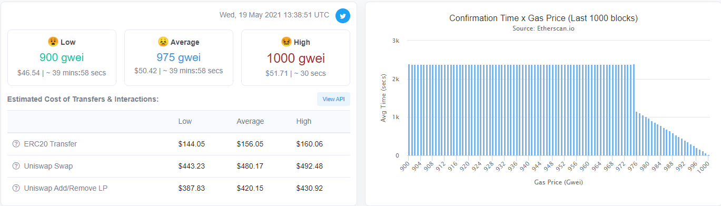Click Estimated Cost of Transfers & Interactions heading
This screenshot has height=206, width=721.
click(x=83, y=99)
